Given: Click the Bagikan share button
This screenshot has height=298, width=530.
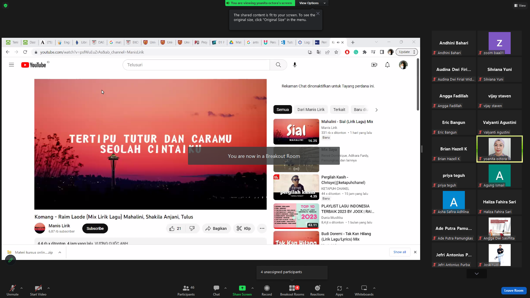Looking at the screenshot, I should pos(216,228).
